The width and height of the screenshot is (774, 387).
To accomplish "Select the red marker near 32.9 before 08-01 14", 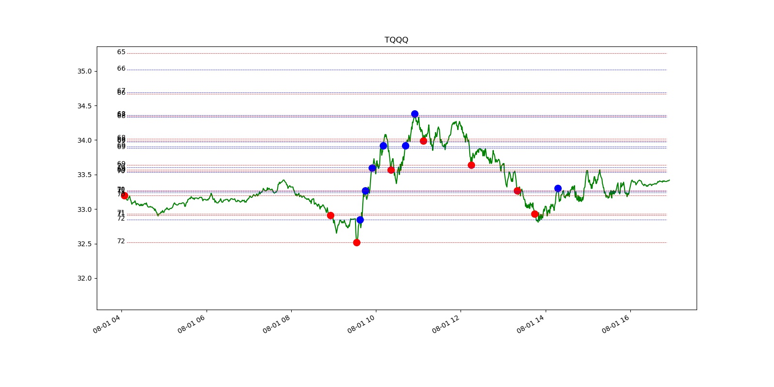I will [535, 214].
